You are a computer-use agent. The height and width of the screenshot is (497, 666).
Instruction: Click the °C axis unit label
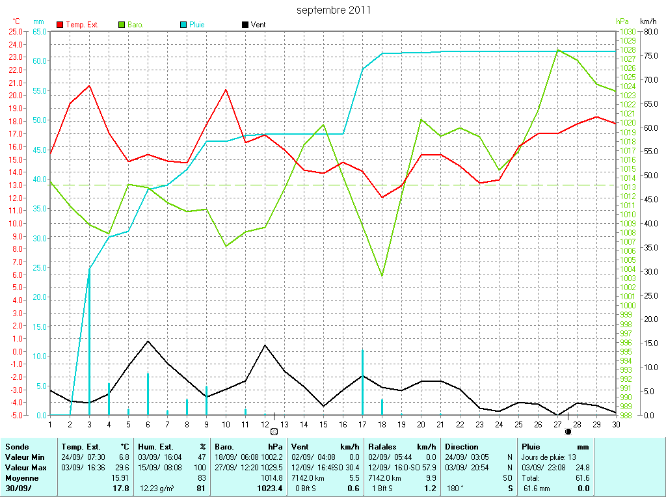click(16, 21)
